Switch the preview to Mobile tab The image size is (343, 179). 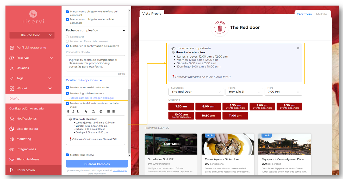pyautogui.click(x=321, y=14)
